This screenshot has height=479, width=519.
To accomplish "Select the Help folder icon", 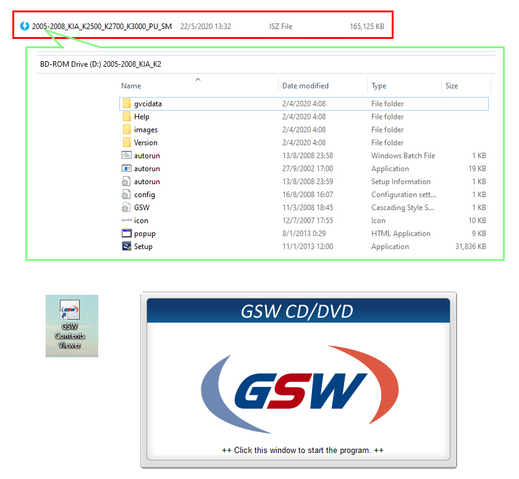I will point(127,117).
